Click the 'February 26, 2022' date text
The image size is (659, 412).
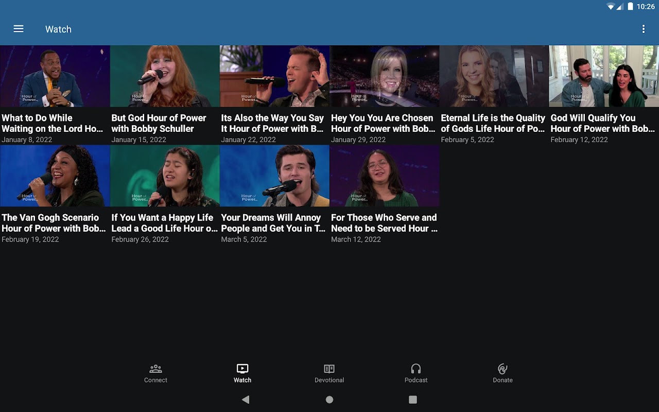(140, 239)
